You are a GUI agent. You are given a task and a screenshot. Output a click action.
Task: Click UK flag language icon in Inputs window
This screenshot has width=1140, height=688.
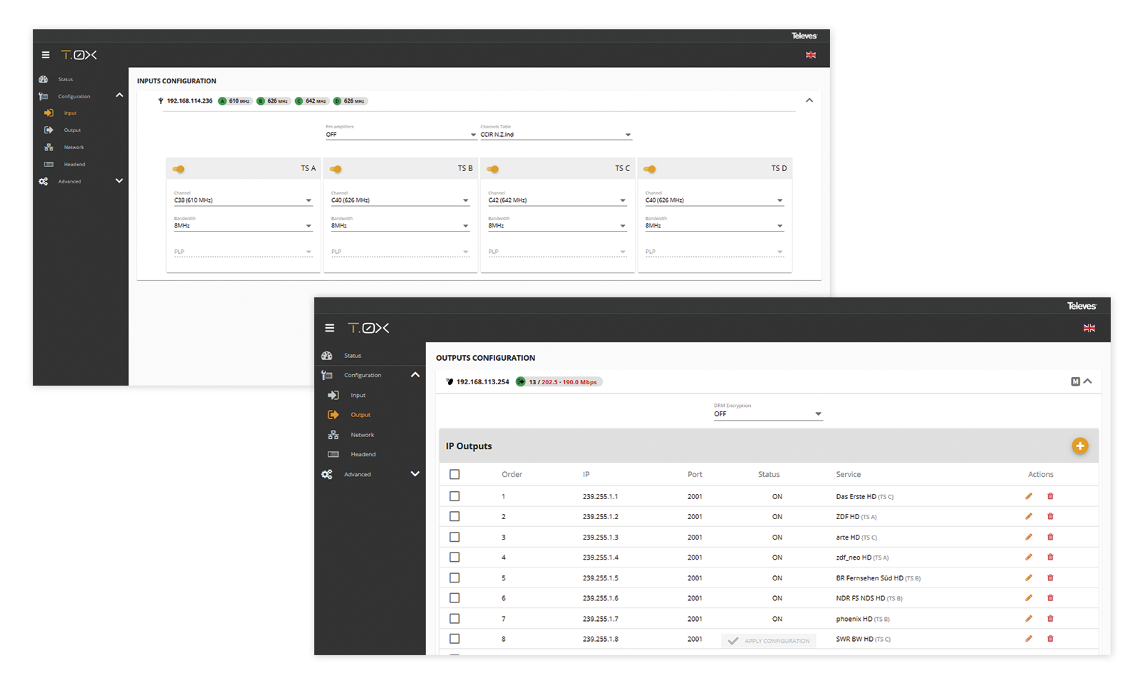(x=811, y=55)
